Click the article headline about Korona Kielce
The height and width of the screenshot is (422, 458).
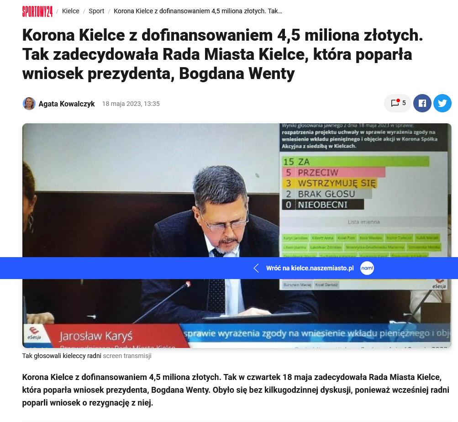pos(222,54)
